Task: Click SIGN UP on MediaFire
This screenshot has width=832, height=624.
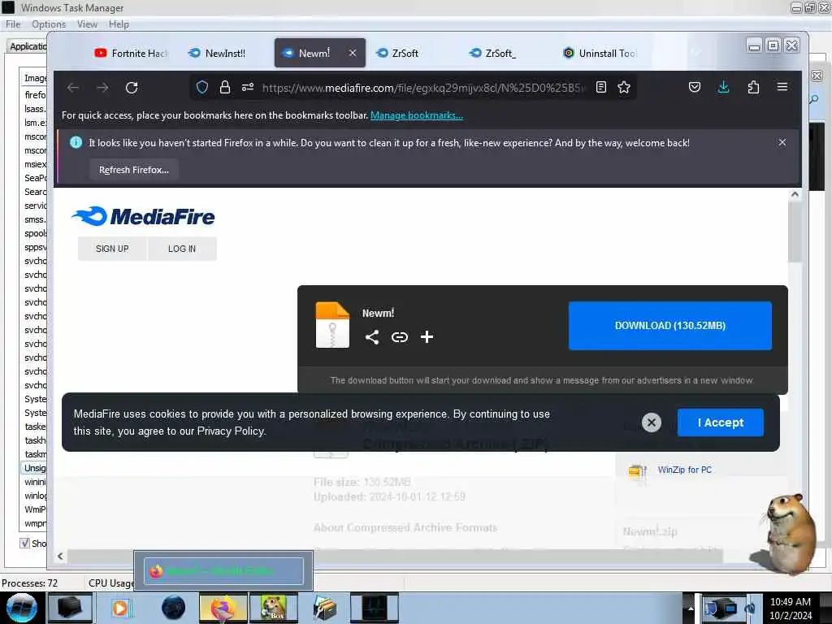Action: (112, 249)
